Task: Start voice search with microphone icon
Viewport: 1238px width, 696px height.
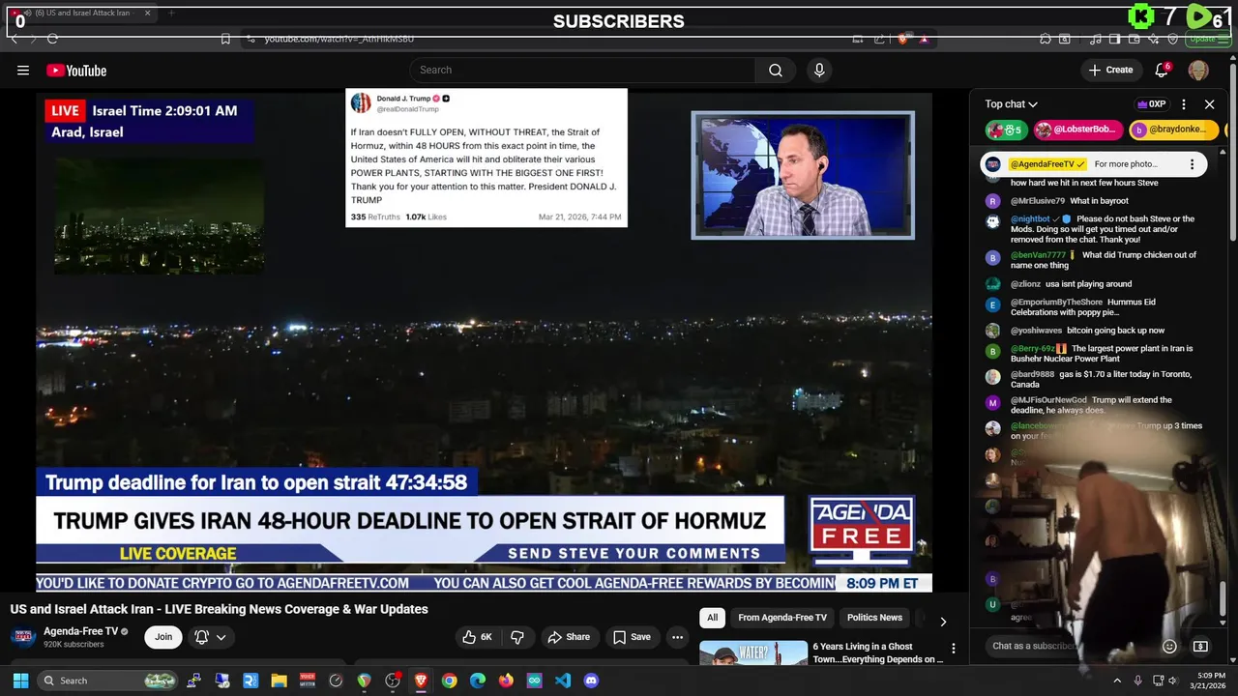Action: tap(819, 70)
